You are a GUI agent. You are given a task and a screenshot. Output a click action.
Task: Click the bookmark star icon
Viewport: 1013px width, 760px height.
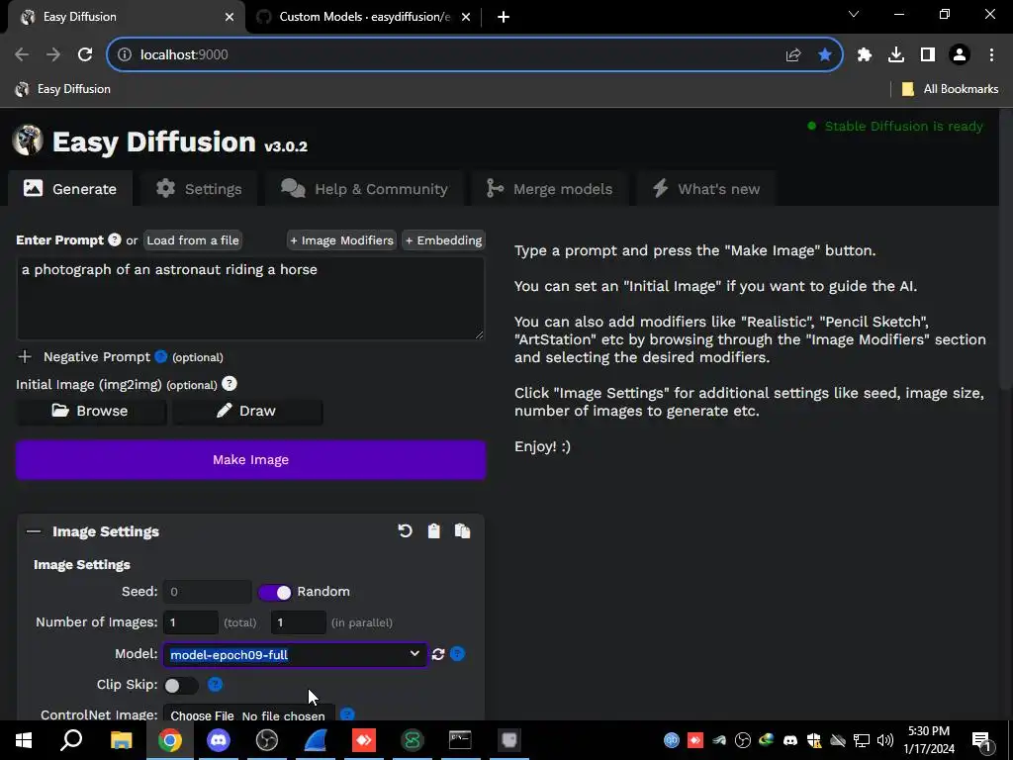coord(824,55)
